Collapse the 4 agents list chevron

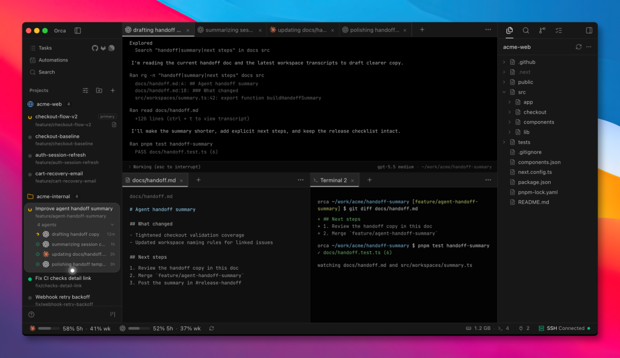(113, 224)
